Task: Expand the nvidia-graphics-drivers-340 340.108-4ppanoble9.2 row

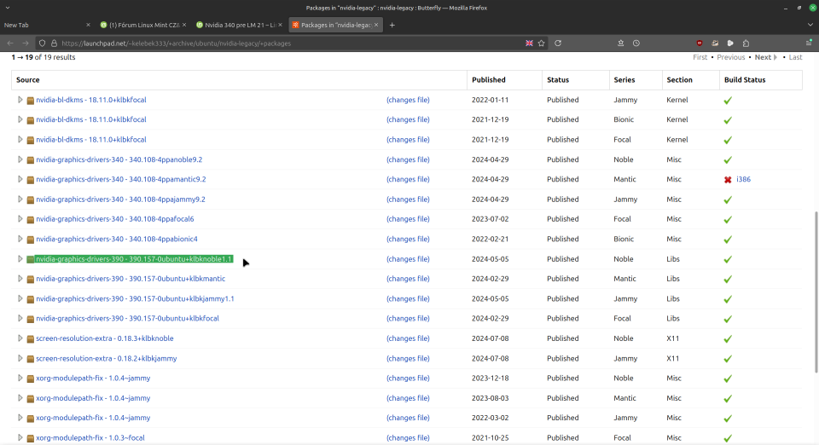Action: (x=20, y=159)
